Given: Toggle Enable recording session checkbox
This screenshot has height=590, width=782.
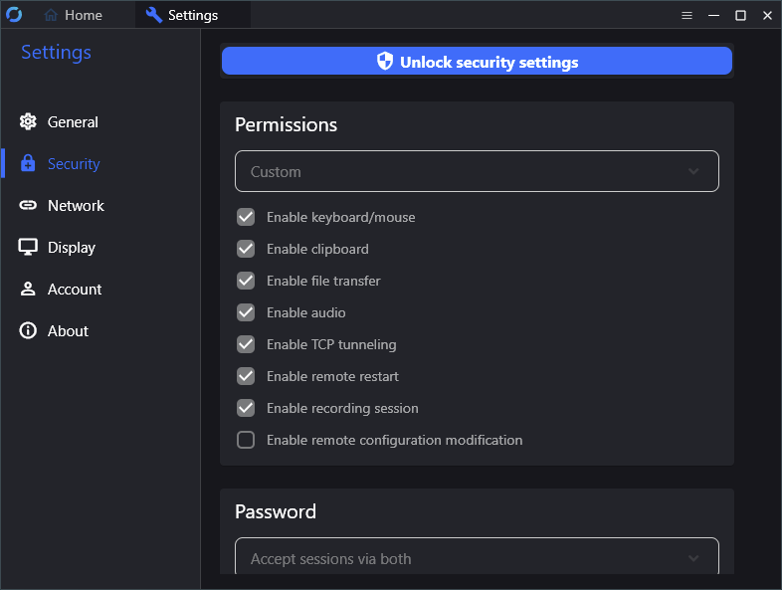Looking at the screenshot, I should [246, 408].
